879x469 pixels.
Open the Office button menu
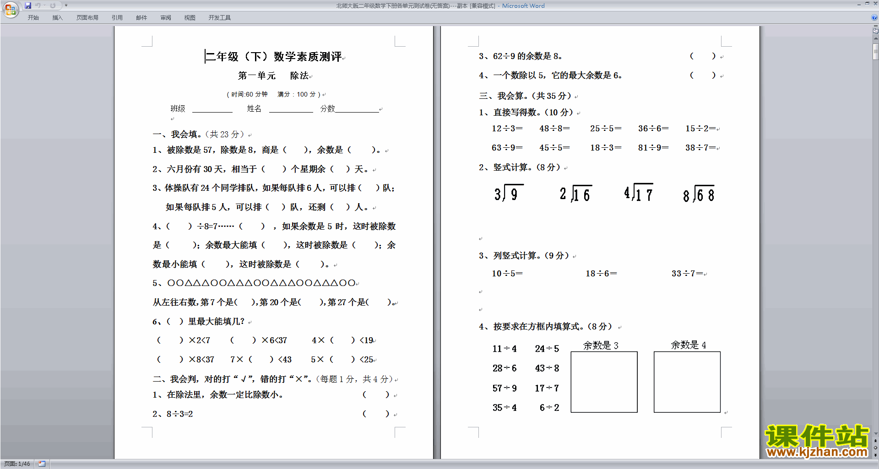click(10, 9)
